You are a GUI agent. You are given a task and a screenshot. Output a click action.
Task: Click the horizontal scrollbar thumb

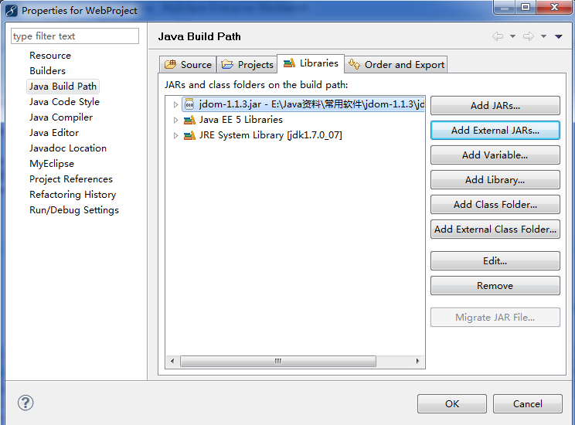point(278,361)
